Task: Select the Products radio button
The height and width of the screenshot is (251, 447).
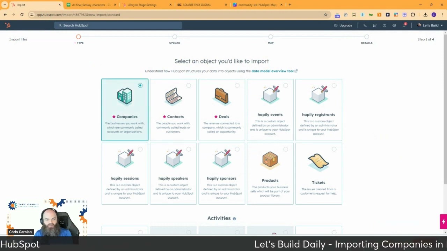Action: pos(286,149)
